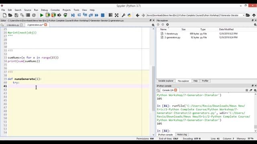
Task: Select IPython console bottom tab
Action: (165, 135)
